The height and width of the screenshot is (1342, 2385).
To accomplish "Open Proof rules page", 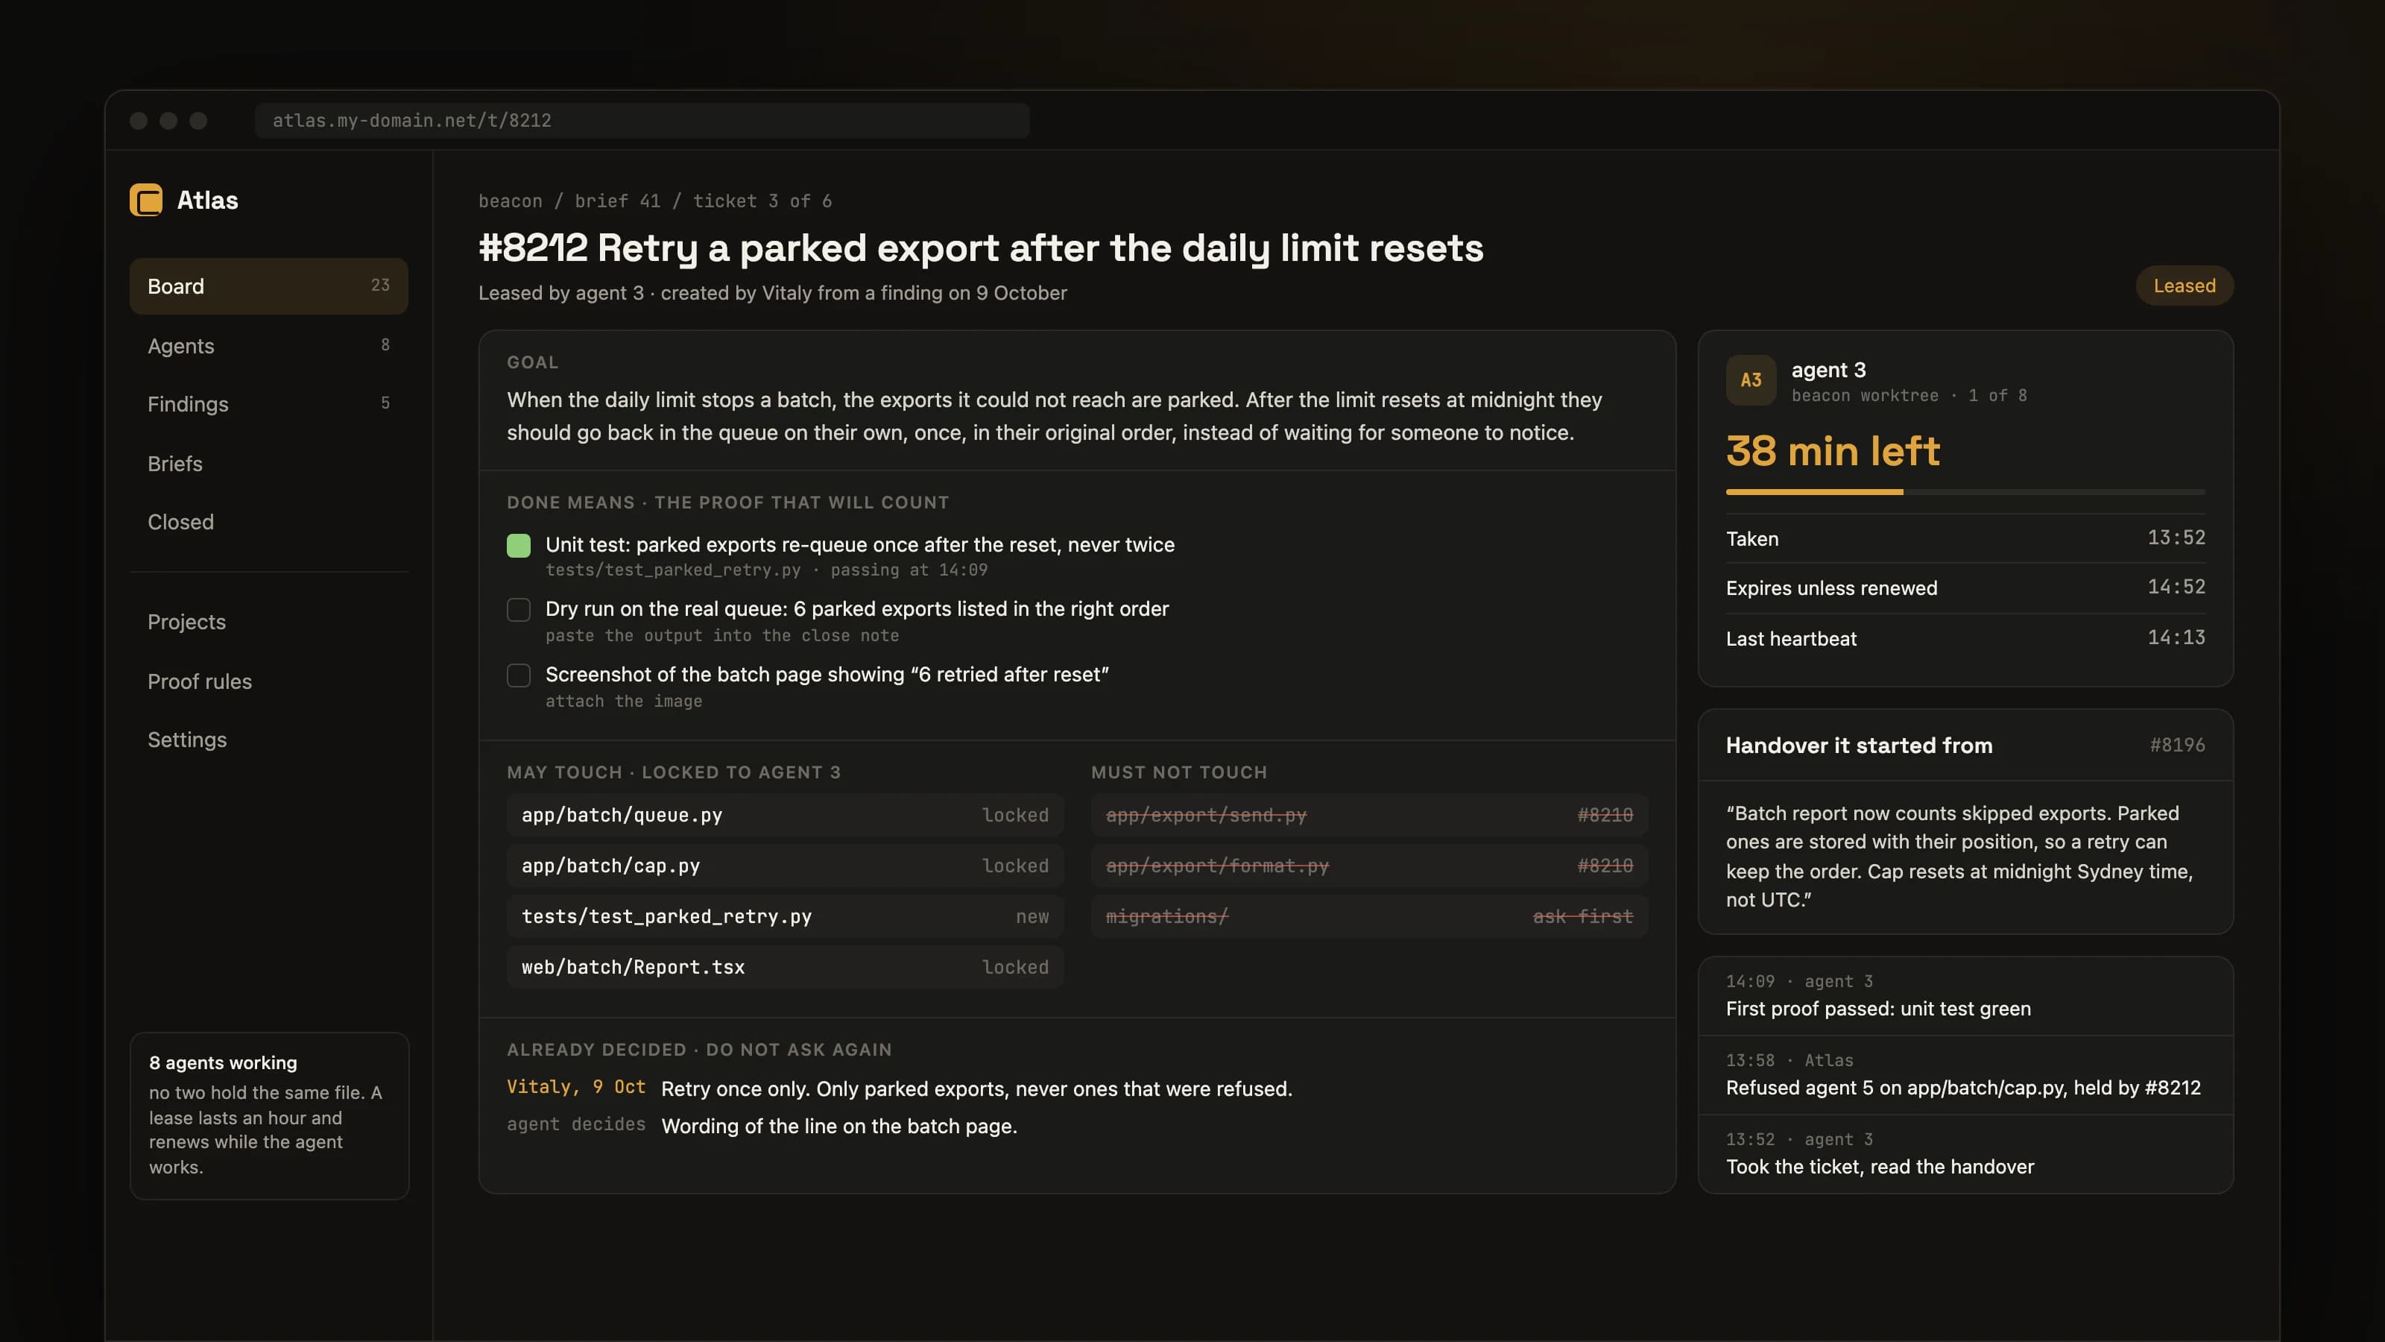I will point(268,681).
